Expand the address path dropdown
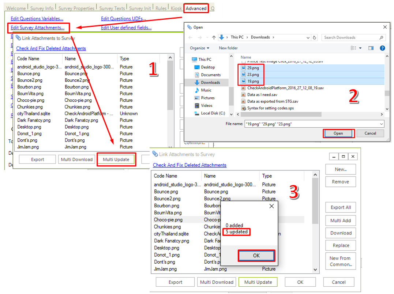 click(308, 37)
